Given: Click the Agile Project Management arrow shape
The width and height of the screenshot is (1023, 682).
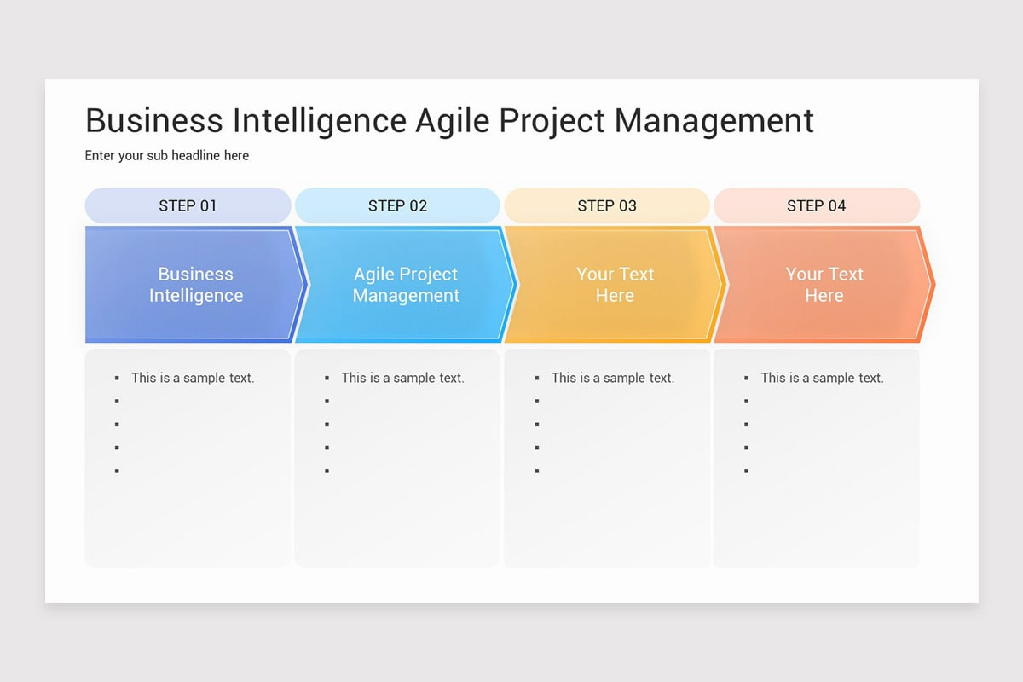Looking at the screenshot, I should (406, 285).
